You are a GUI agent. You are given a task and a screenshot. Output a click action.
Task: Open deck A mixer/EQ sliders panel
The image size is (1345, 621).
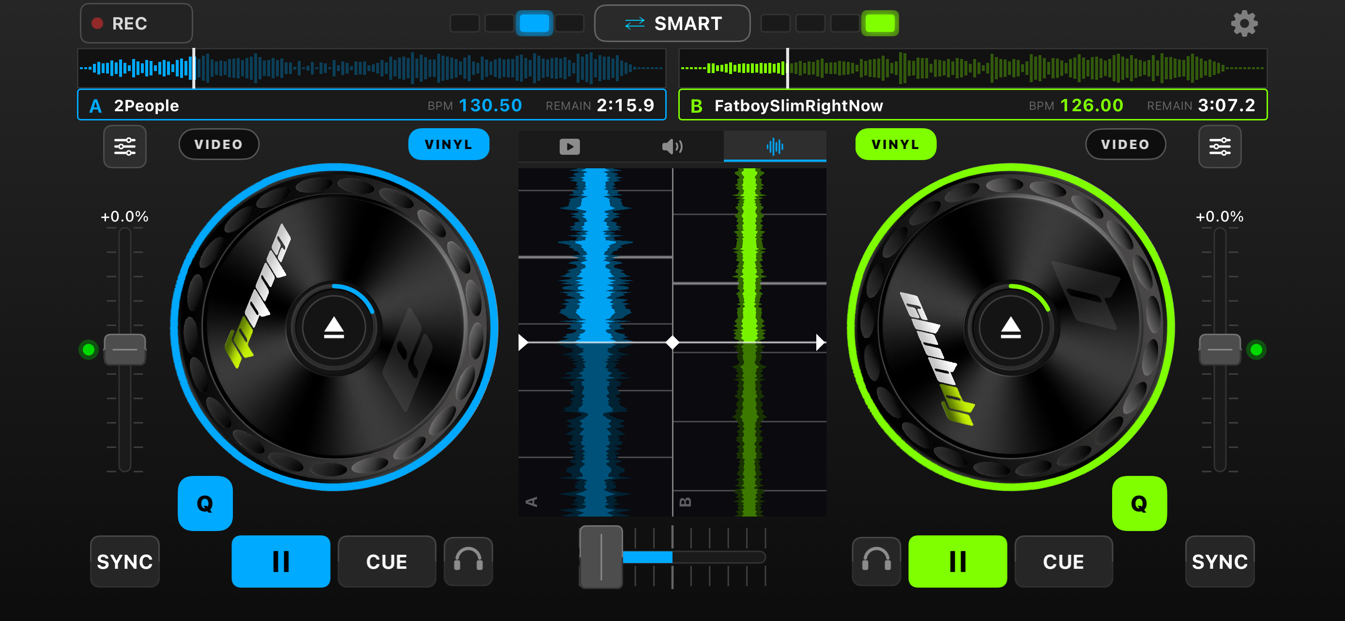pyautogui.click(x=125, y=147)
